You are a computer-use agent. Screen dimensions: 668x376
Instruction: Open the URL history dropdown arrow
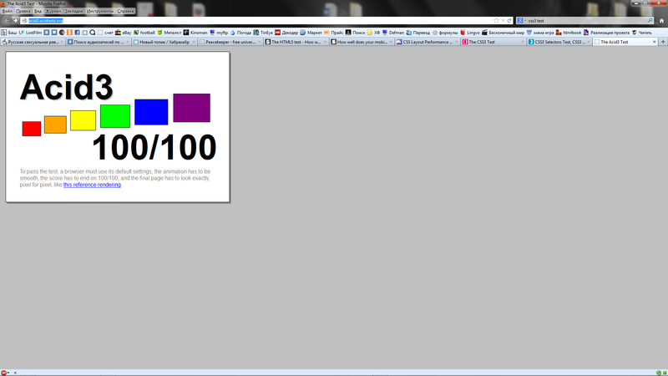point(504,20)
